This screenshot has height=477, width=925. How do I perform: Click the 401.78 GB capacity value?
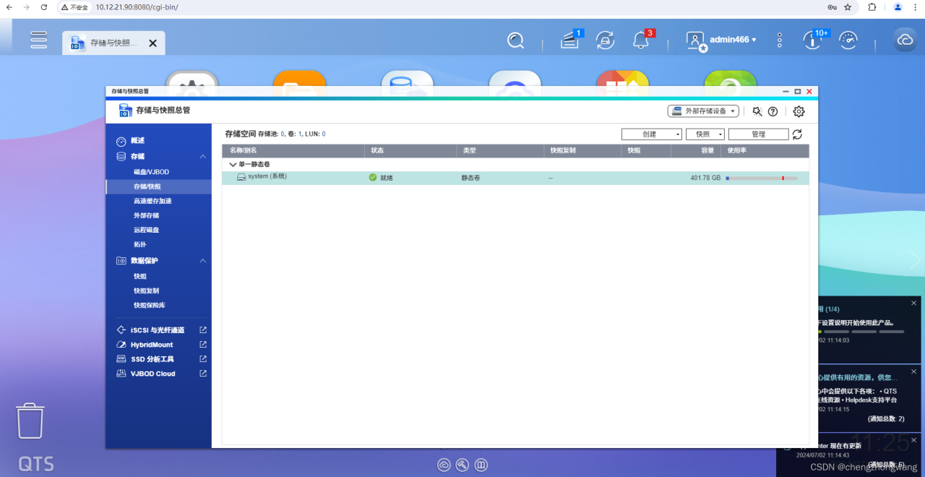(x=705, y=178)
